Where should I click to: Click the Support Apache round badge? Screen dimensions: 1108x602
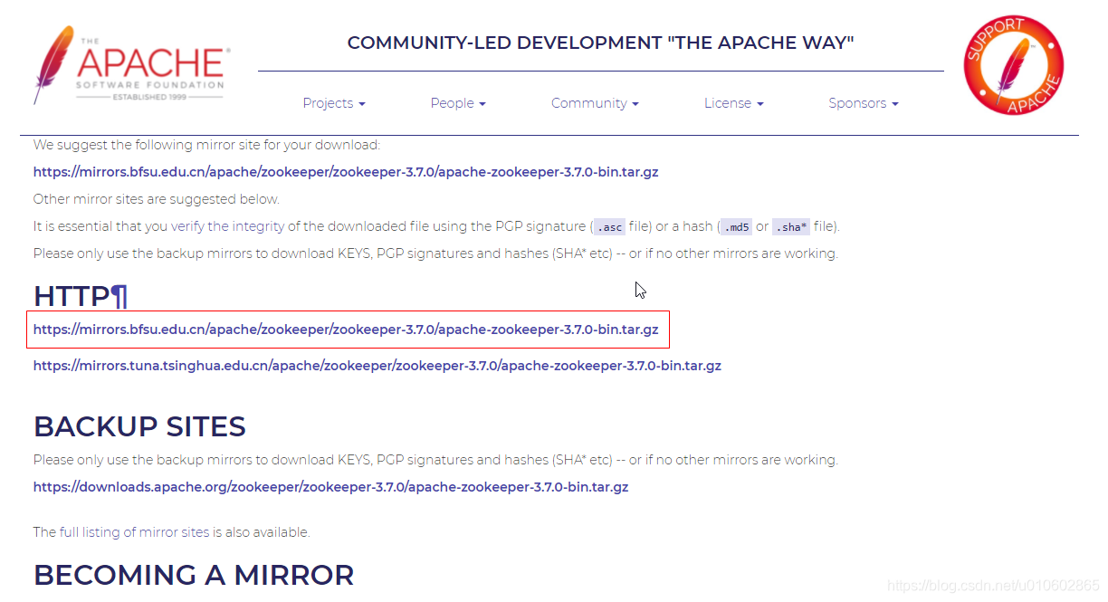click(x=1014, y=65)
